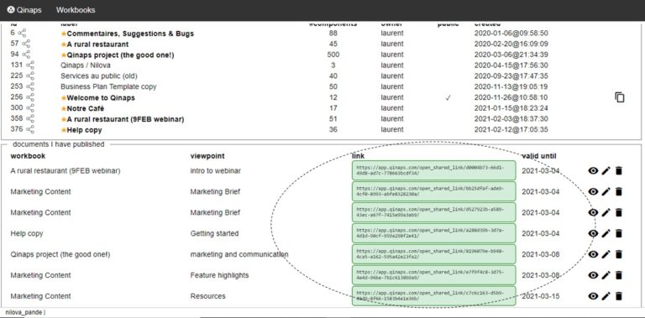Click share icon for workbook 57
Viewport: 645px width, 318px height.
click(26, 44)
